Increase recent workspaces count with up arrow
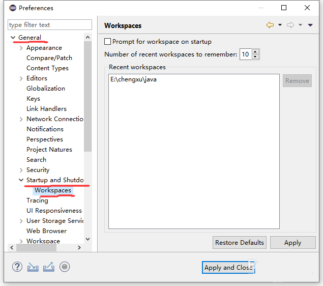The height and width of the screenshot is (286, 323). coord(255,52)
